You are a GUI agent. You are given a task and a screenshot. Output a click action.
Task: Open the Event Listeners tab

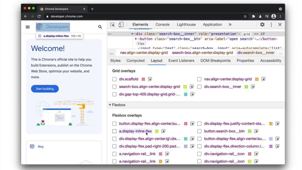[x=181, y=60]
